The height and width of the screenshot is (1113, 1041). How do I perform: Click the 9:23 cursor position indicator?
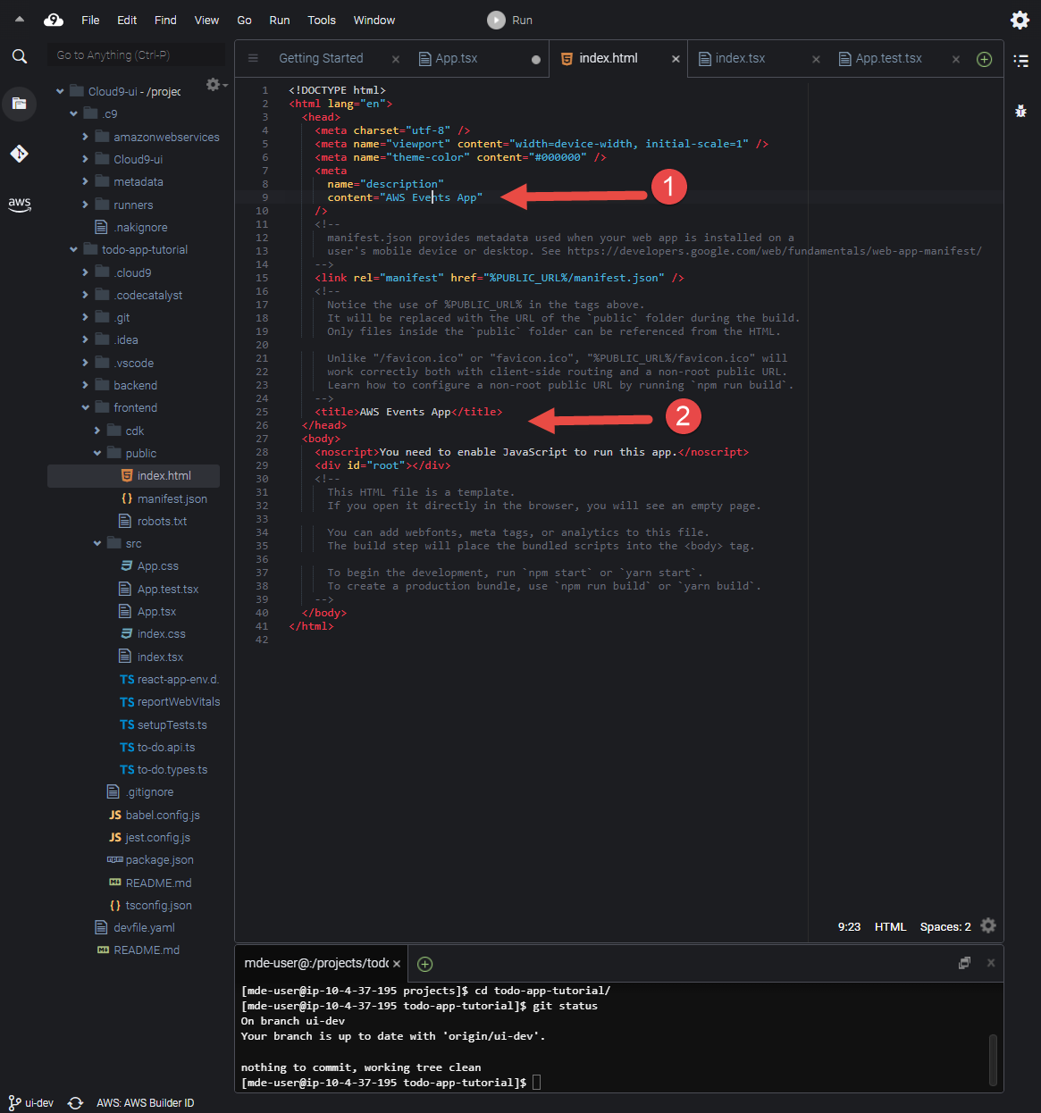[x=849, y=926]
